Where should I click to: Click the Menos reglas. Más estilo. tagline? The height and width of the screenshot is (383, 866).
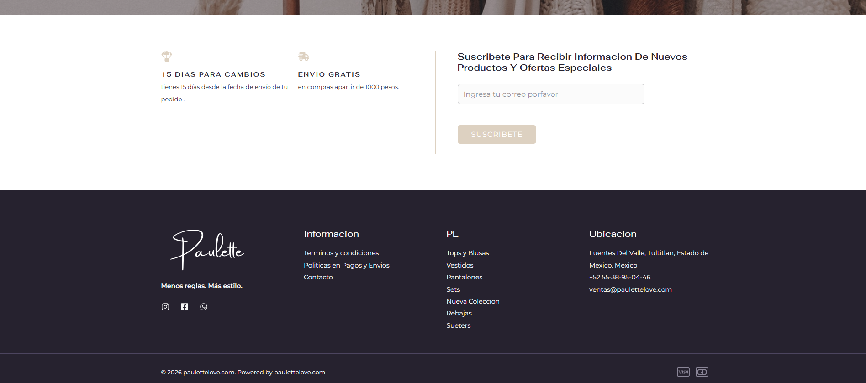[x=202, y=286]
